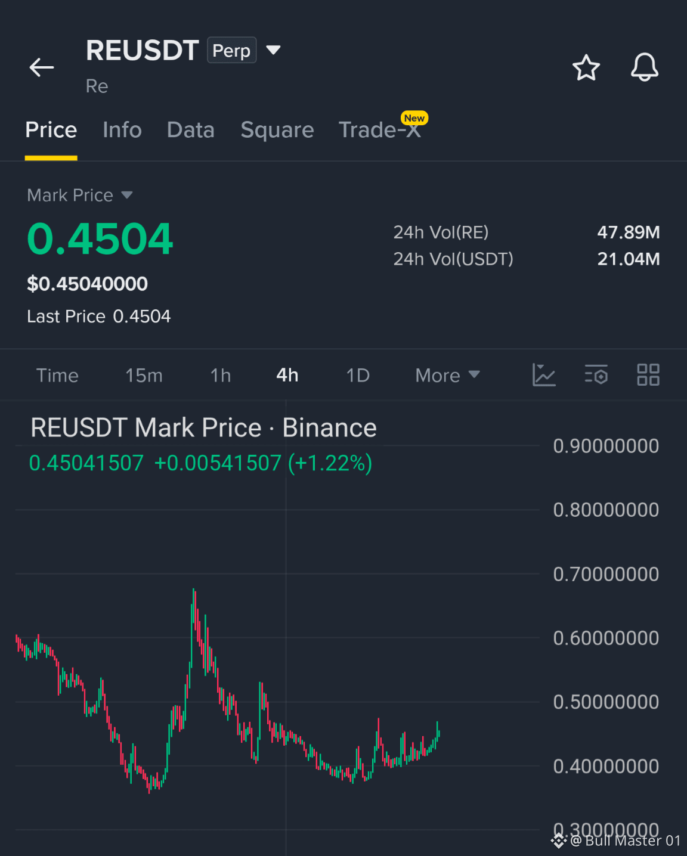Tap the +1.22% change readout
Image resolution: width=687 pixels, height=856 pixels.
330,463
